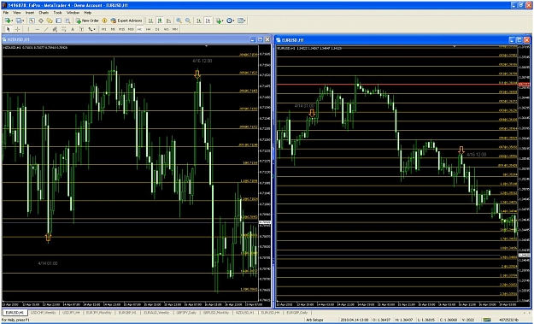Expand the Indicators dropdown arrow
The image size is (534, 324).
click(x=223, y=21)
